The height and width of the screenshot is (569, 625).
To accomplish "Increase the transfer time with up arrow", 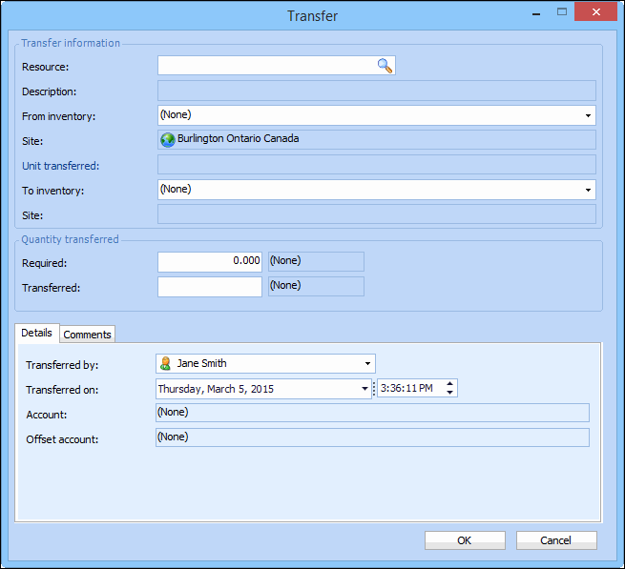I will [x=449, y=384].
